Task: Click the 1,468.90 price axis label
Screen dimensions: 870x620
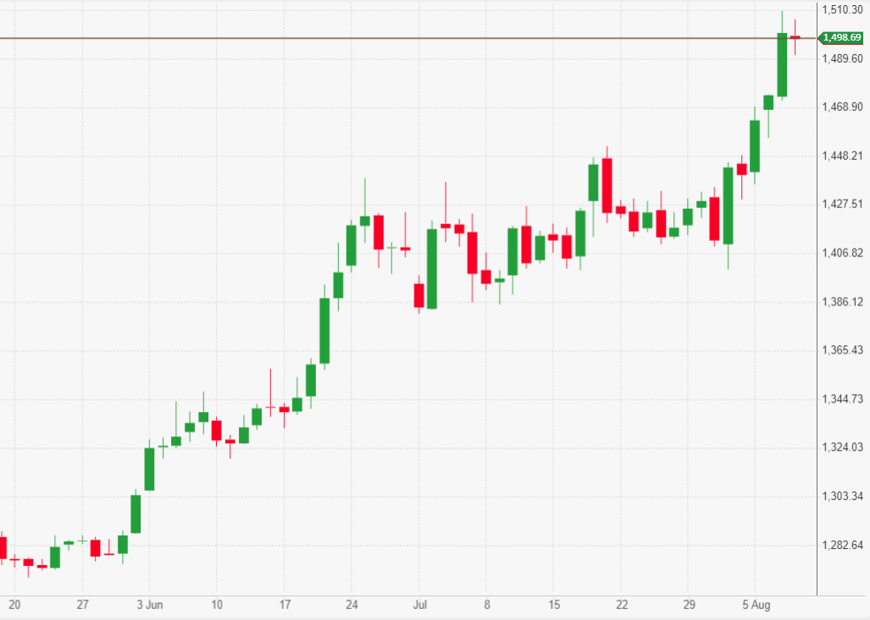Action: (842, 107)
